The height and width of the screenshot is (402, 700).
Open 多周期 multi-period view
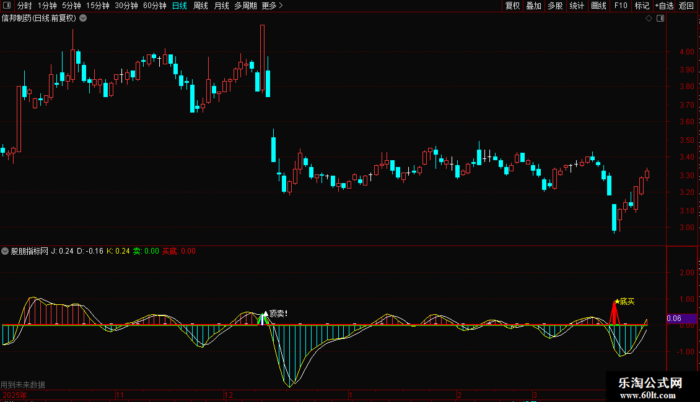pyautogui.click(x=245, y=6)
